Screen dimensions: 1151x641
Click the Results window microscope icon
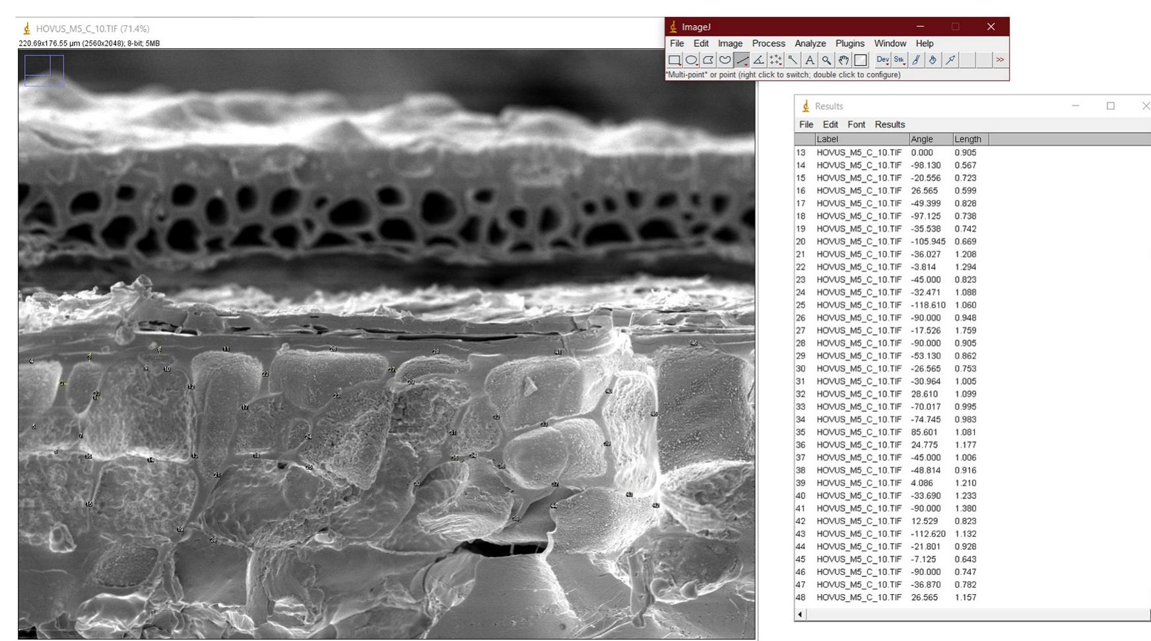pyautogui.click(x=806, y=106)
